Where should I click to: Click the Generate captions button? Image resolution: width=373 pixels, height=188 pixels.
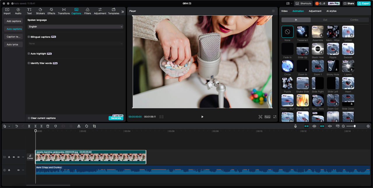click(116, 118)
